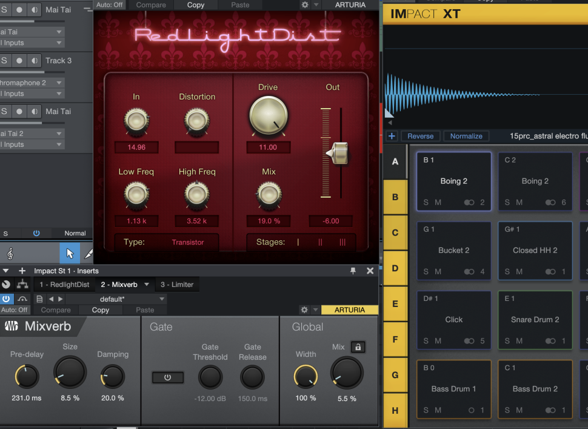588x429 pixels.
Task: Click the RedlightDist Out fader handle
Action: [x=337, y=154]
